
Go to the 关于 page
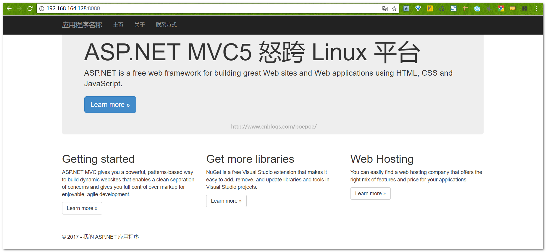139,25
